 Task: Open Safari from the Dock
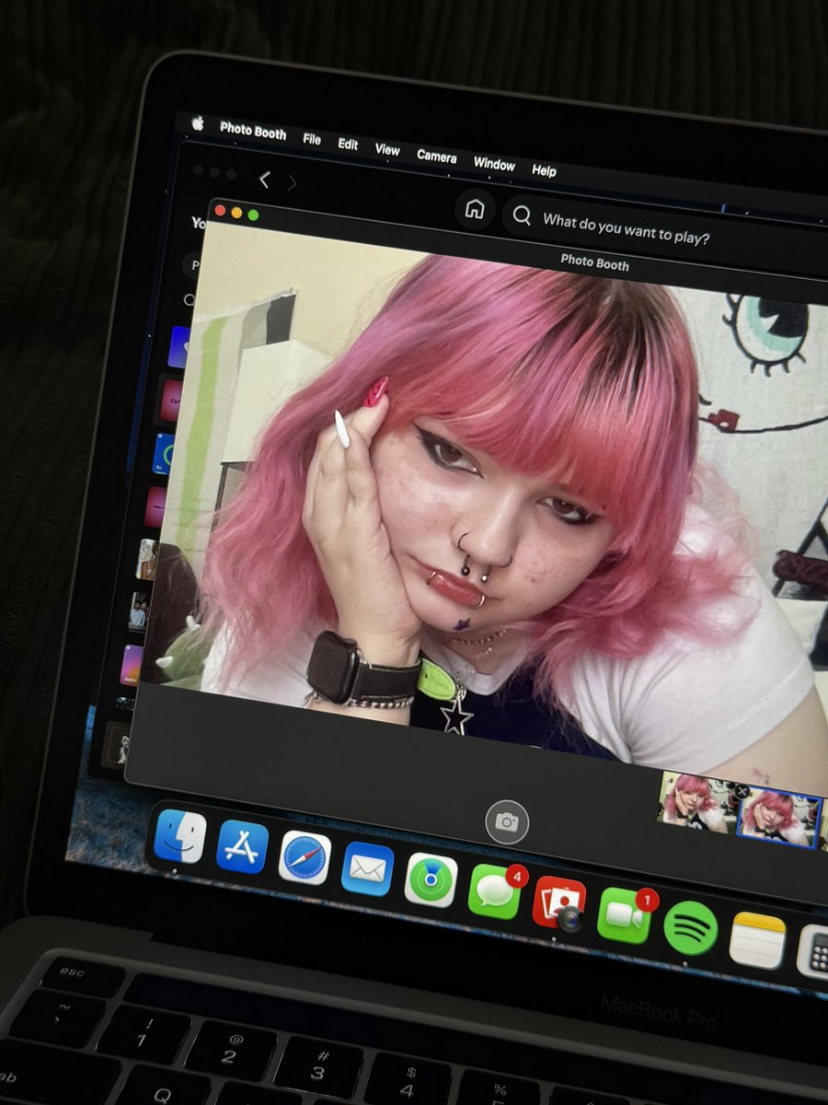tap(305, 858)
